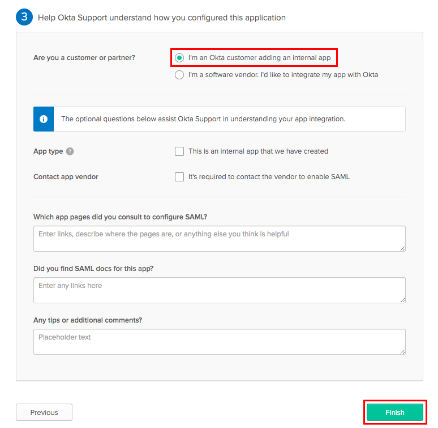Click the 'Are you a customer or partner?' label
Viewport: 438px width, 428px height.
(84, 58)
